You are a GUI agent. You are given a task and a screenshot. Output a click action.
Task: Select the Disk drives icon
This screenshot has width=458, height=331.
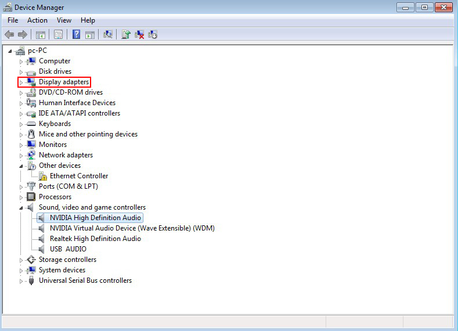click(31, 72)
